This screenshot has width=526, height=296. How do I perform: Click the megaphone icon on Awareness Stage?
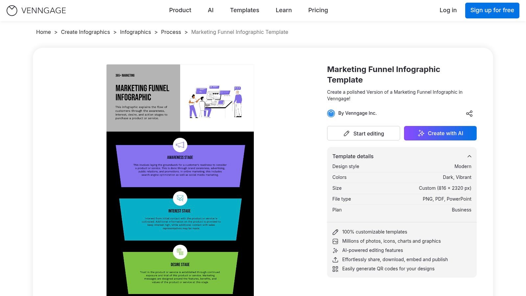point(180,145)
